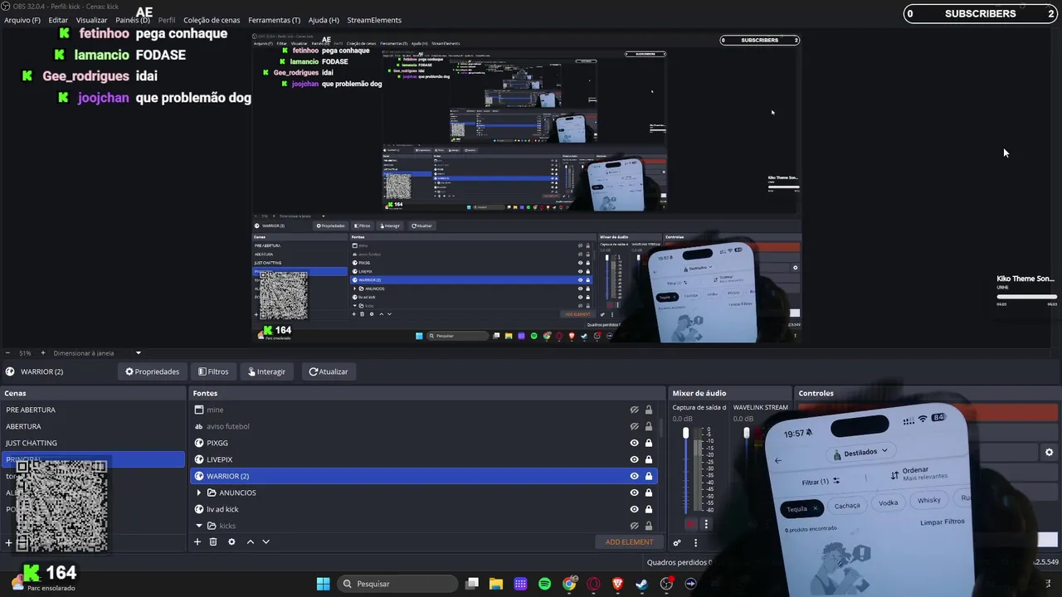Click the kicks group folder icon

click(212, 526)
